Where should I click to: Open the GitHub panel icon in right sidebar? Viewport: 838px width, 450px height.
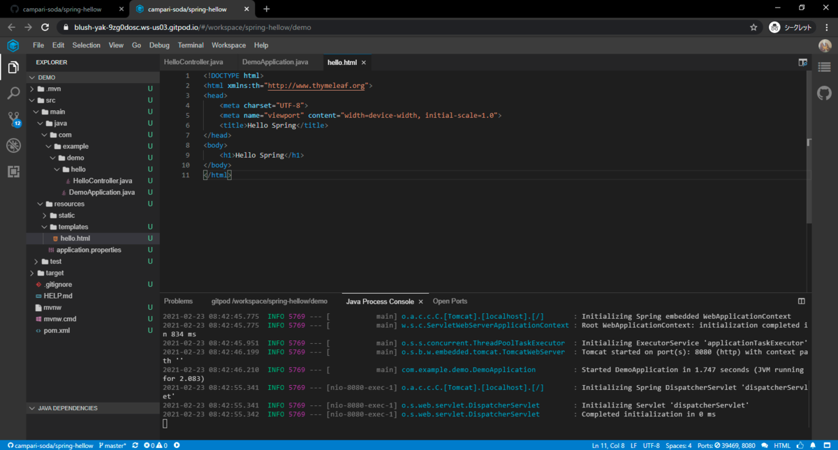(825, 93)
